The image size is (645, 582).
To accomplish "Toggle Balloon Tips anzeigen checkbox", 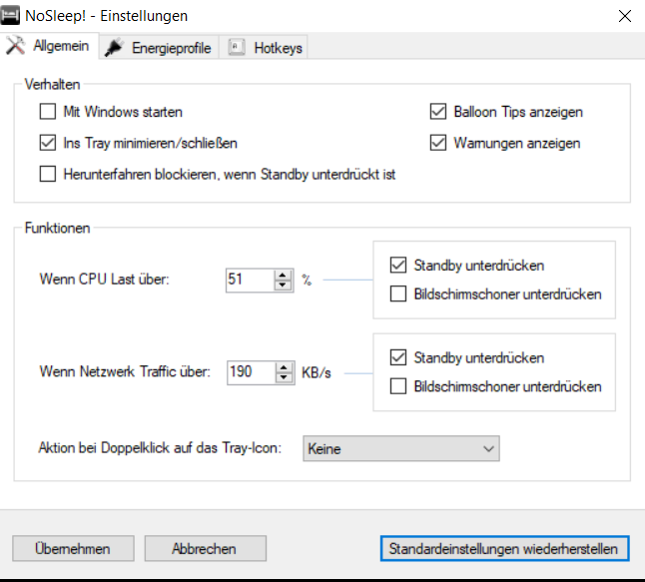I will point(438,112).
